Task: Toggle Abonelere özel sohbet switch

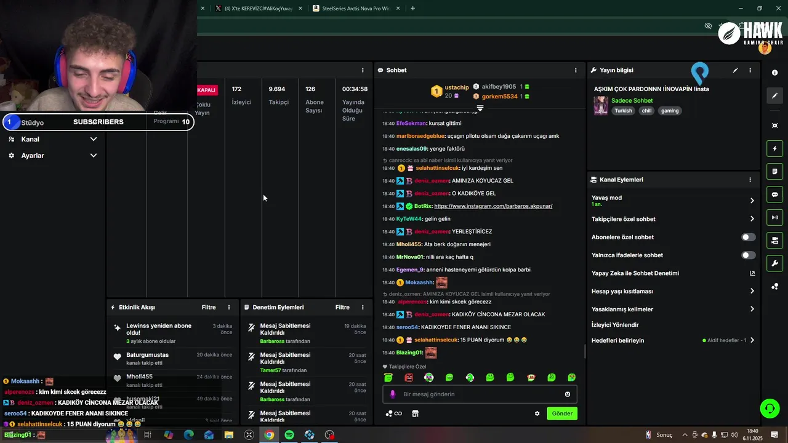Action: click(x=748, y=237)
